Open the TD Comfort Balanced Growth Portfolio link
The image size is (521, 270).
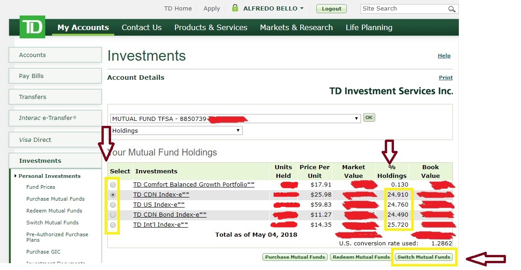click(194, 184)
